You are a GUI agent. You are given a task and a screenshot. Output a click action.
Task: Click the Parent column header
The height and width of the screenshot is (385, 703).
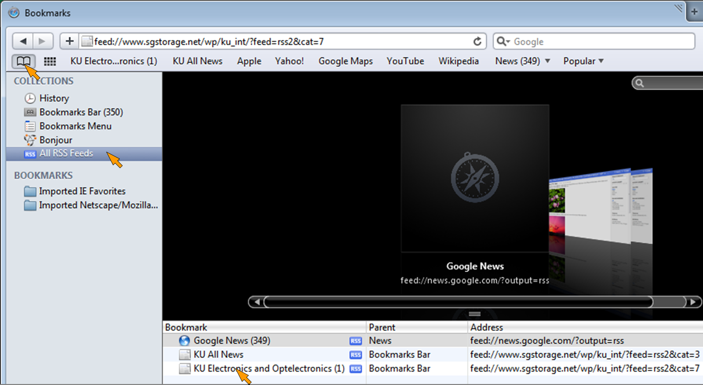417,327
